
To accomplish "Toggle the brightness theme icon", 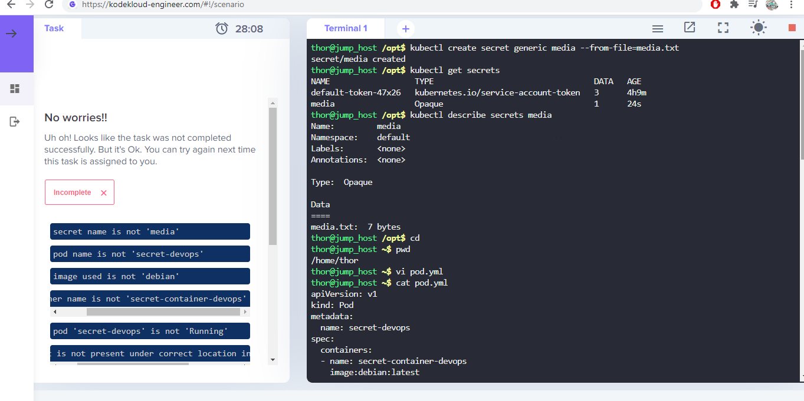I will point(758,28).
